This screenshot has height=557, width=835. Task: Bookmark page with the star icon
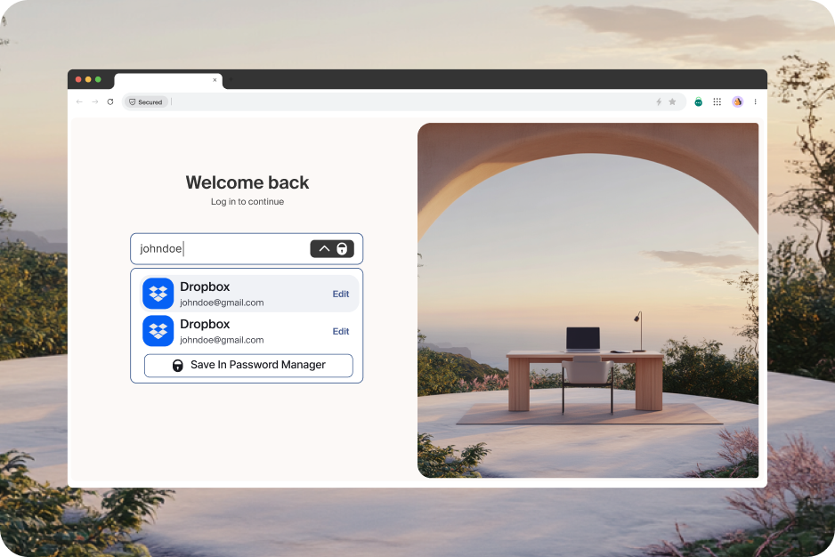click(x=673, y=101)
